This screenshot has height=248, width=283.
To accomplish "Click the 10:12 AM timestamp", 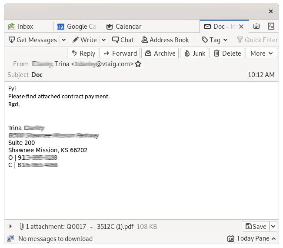I will click(x=261, y=75).
